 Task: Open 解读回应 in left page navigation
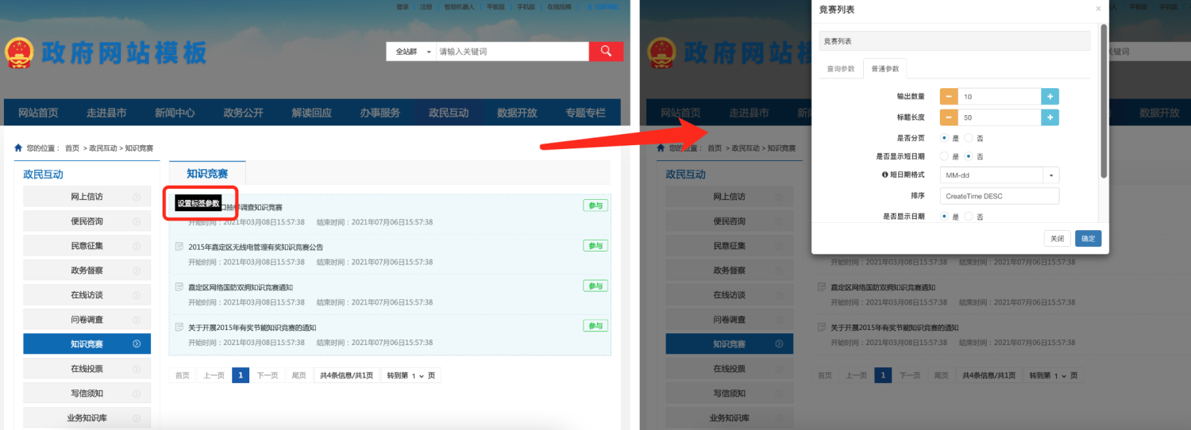pos(311,113)
